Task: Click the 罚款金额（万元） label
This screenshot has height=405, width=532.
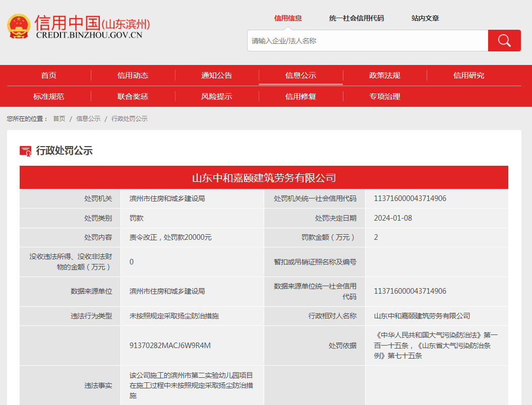Action: (329, 237)
